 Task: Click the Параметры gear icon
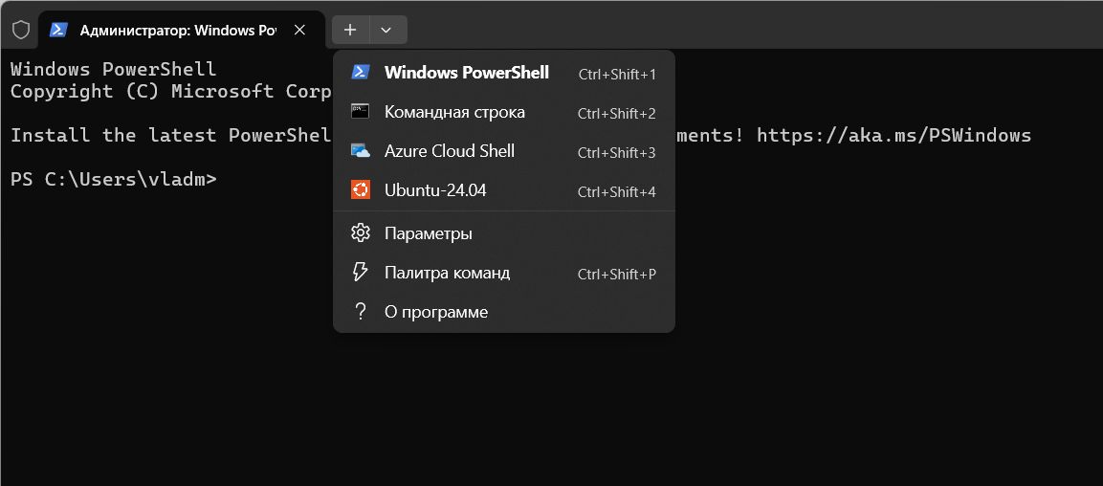point(360,232)
